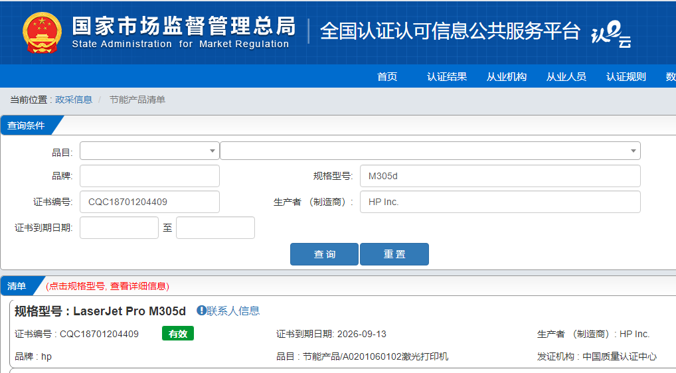
Task: Click the 生产者 field containing HP Inc.
Action: [500, 202]
